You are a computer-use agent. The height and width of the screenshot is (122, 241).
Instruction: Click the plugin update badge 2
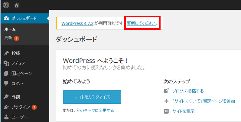(34, 107)
